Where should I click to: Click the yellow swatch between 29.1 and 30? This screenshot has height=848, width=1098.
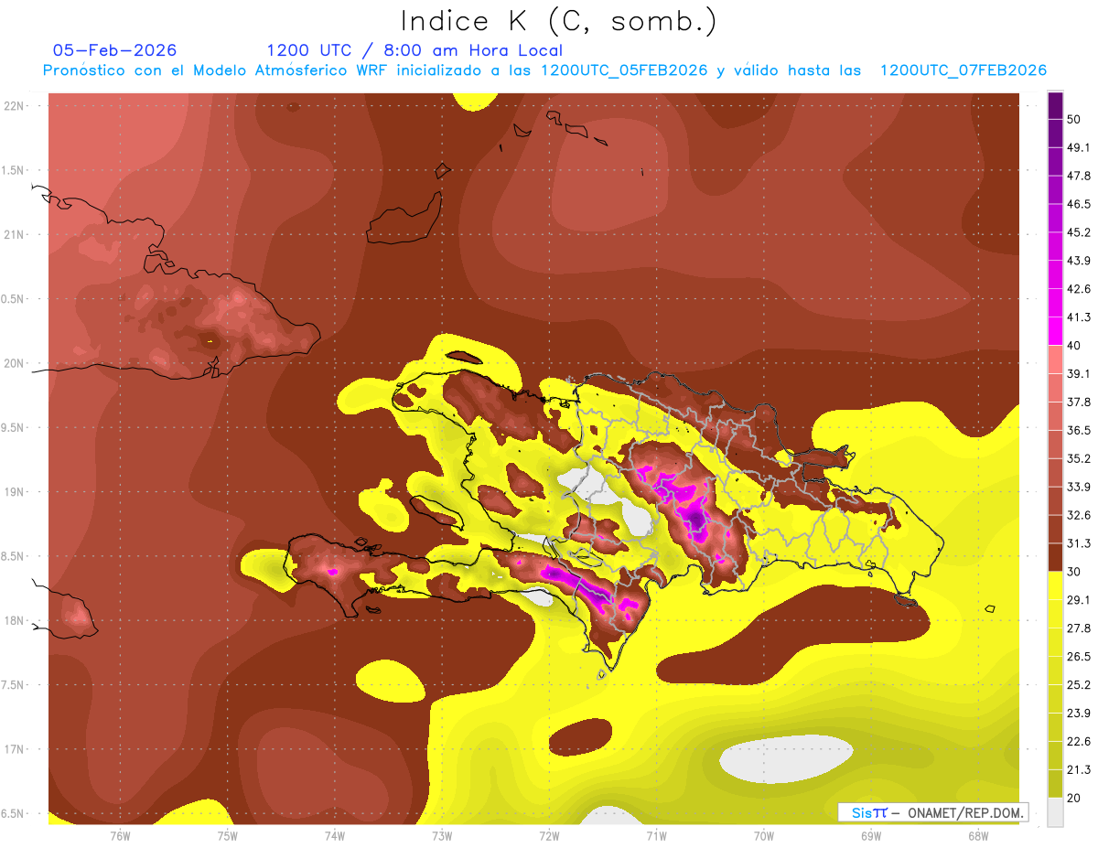coord(1055,585)
